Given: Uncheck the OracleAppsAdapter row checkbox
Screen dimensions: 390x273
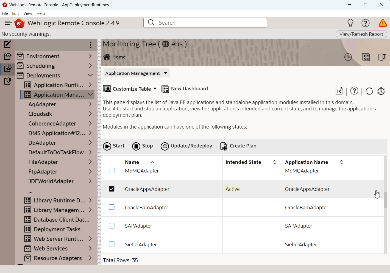Looking at the screenshot, I should coord(112,189).
